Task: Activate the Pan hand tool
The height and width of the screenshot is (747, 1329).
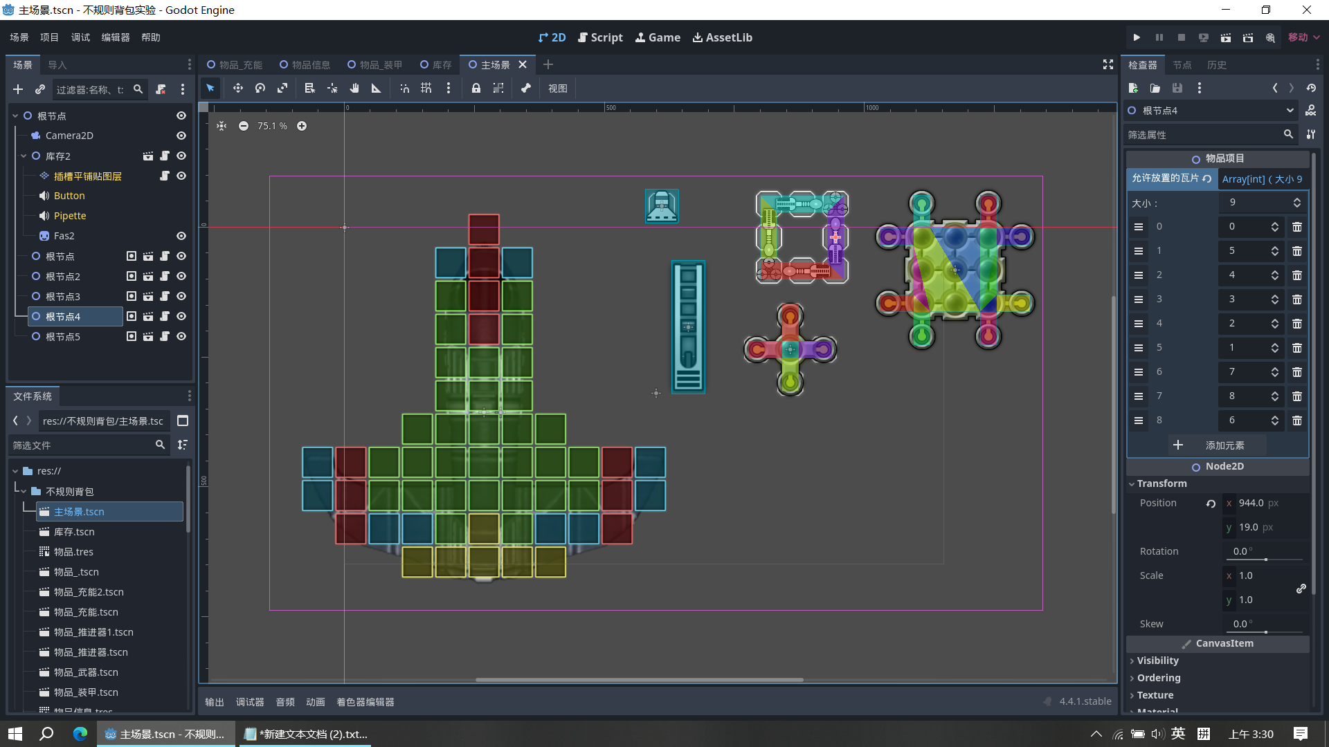Action: click(354, 88)
